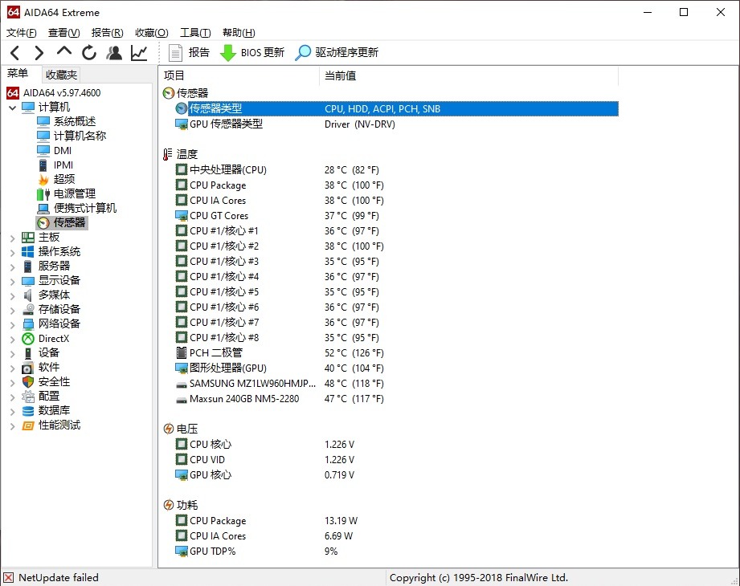Click the Forward navigation arrow
The image size is (740, 586).
[x=39, y=52]
